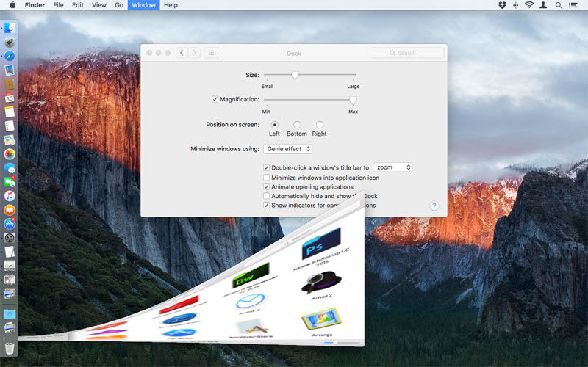Click Dropbox icon in menu bar
The width and height of the screenshot is (588, 367).
click(x=502, y=5)
